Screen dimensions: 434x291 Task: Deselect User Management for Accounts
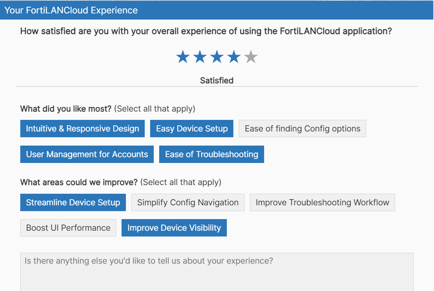tap(87, 154)
